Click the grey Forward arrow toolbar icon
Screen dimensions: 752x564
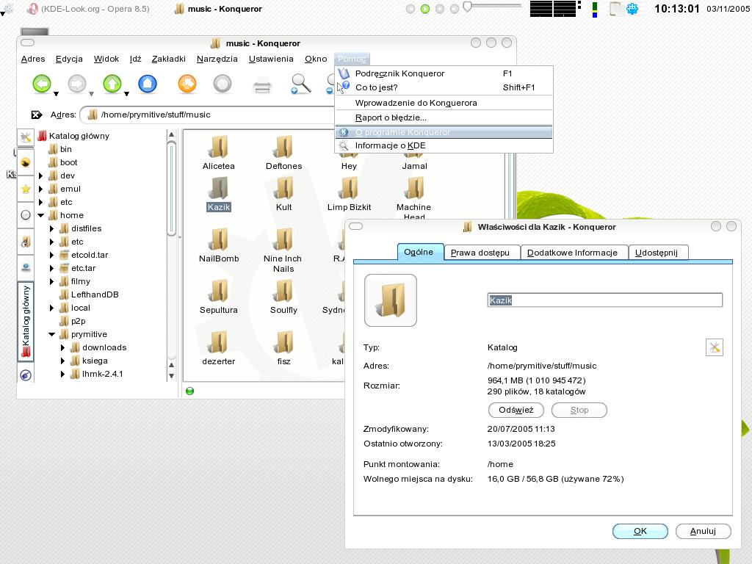(76, 84)
